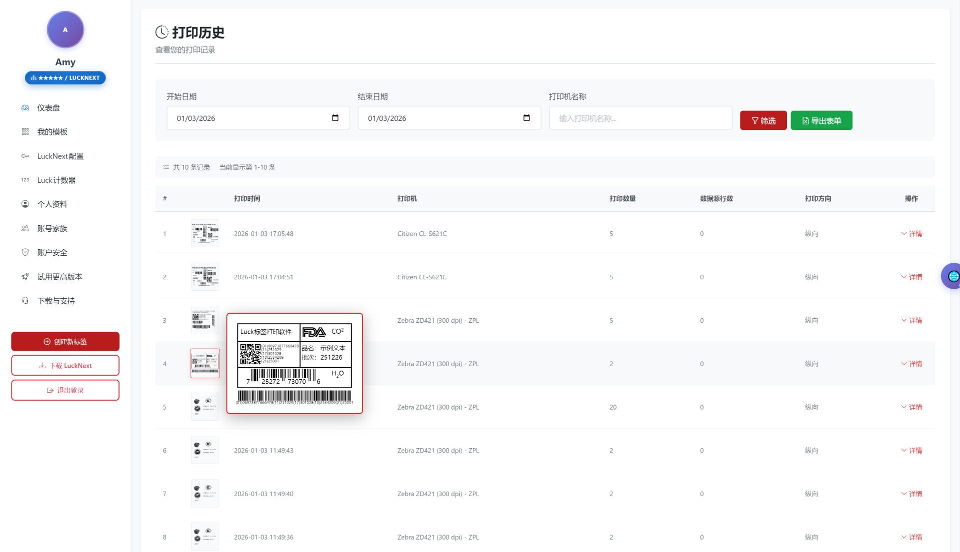Expand 详情 for record row 4
960x552 pixels.
point(912,364)
